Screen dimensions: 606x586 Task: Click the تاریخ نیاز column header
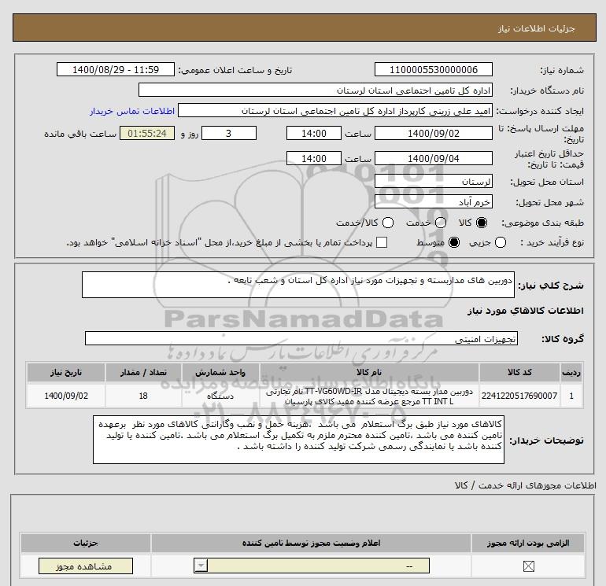pyautogui.click(x=65, y=372)
